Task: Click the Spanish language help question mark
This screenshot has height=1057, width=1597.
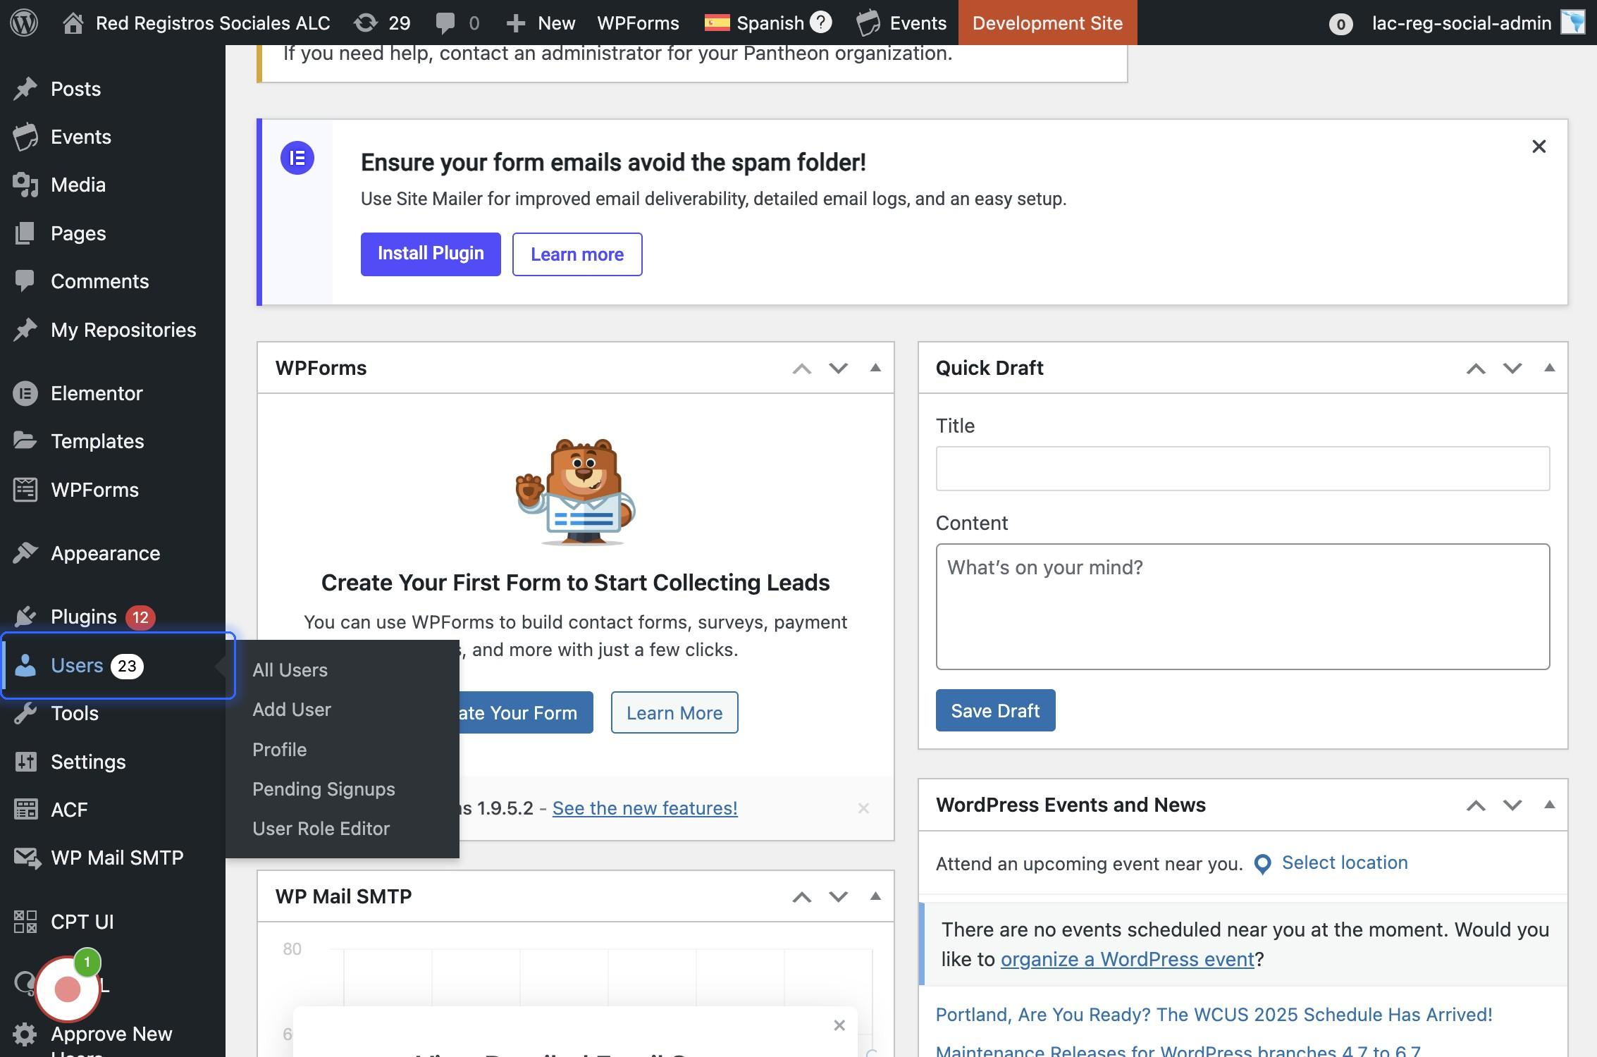Action: coord(820,23)
